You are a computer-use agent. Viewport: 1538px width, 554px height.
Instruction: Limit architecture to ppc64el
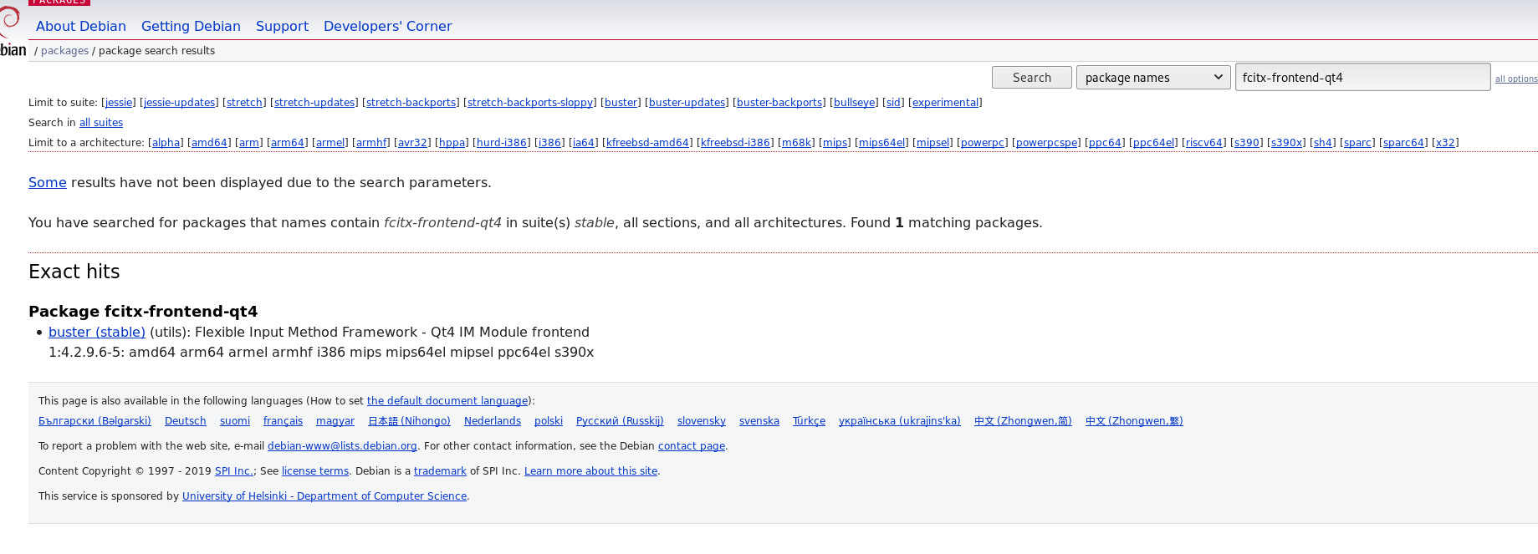point(1153,143)
